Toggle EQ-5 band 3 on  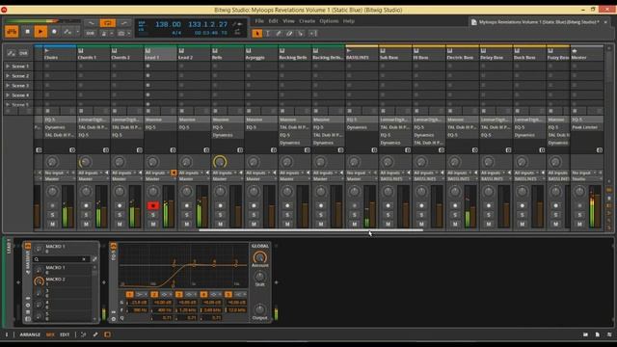click(178, 294)
